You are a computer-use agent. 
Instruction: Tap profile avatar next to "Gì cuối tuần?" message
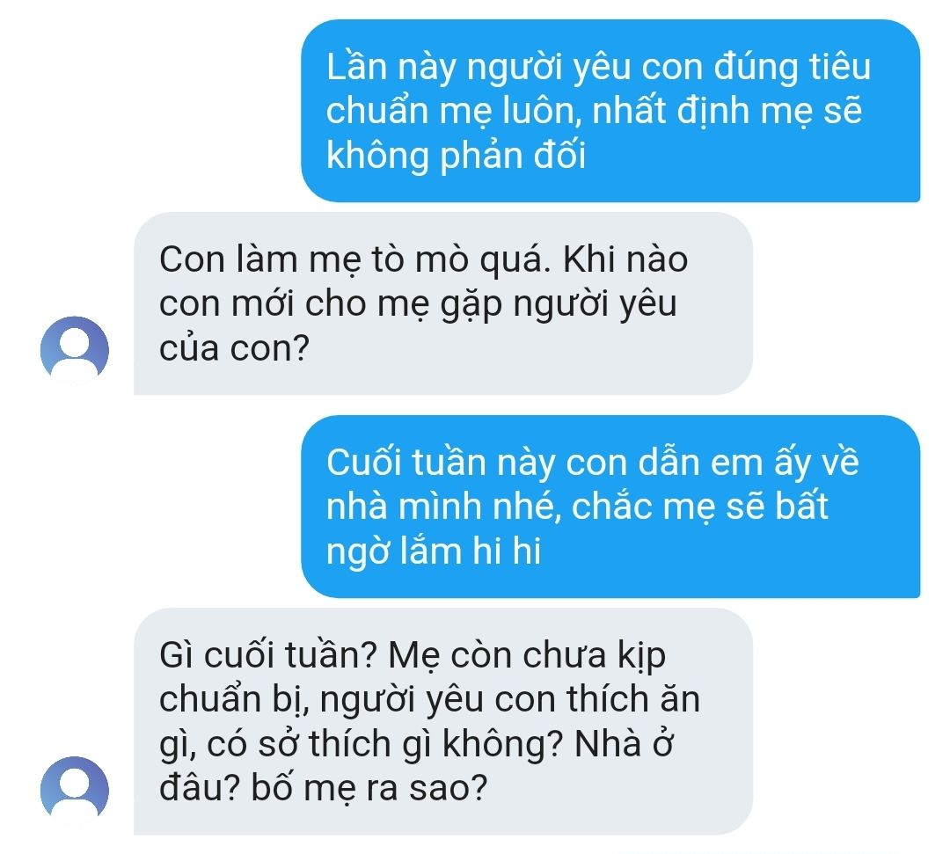pos(75,791)
